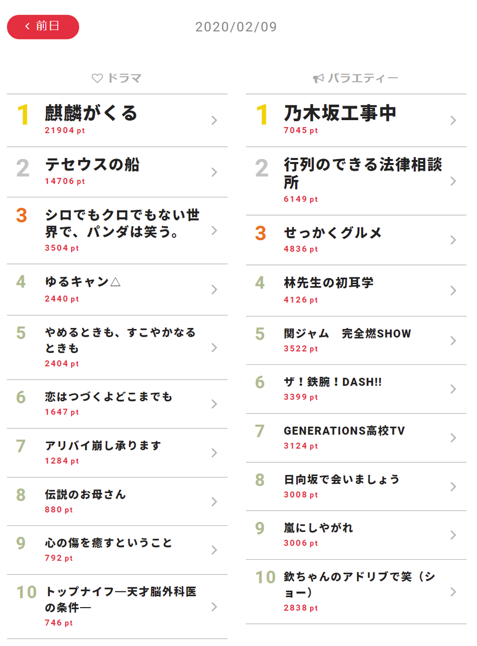Image resolution: width=477 pixels, height=646 pixels.
Task: Expand the 林先生の初耳学 entry via its arrow
Action: 453,291
